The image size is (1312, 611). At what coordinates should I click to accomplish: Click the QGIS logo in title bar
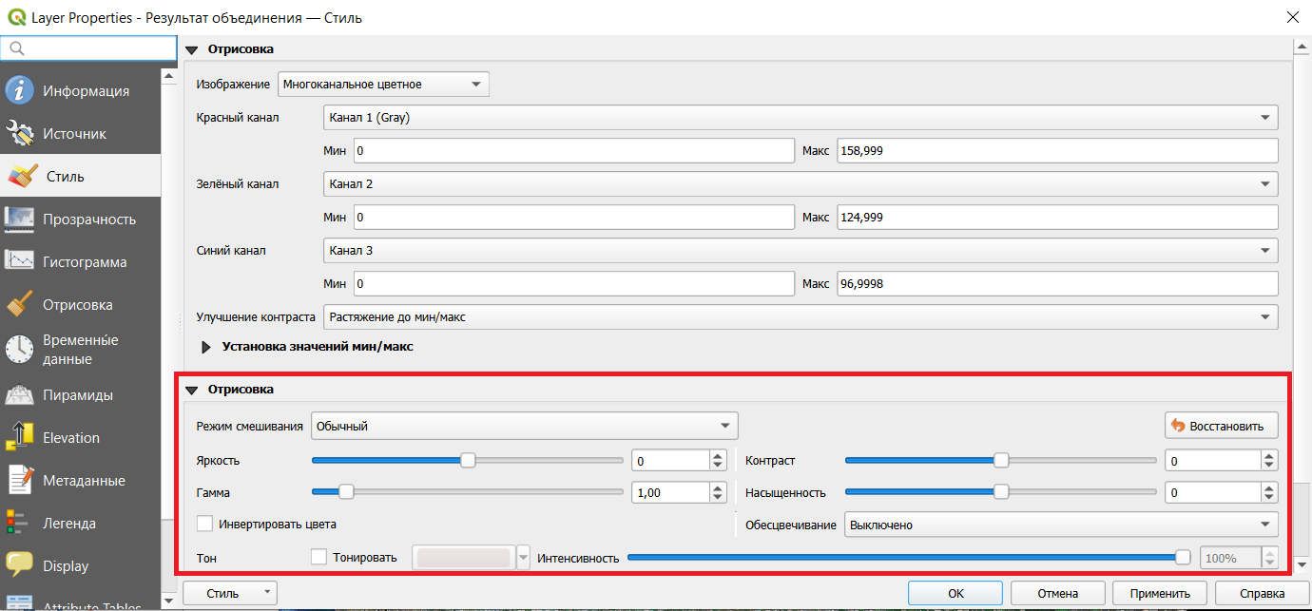16,17
